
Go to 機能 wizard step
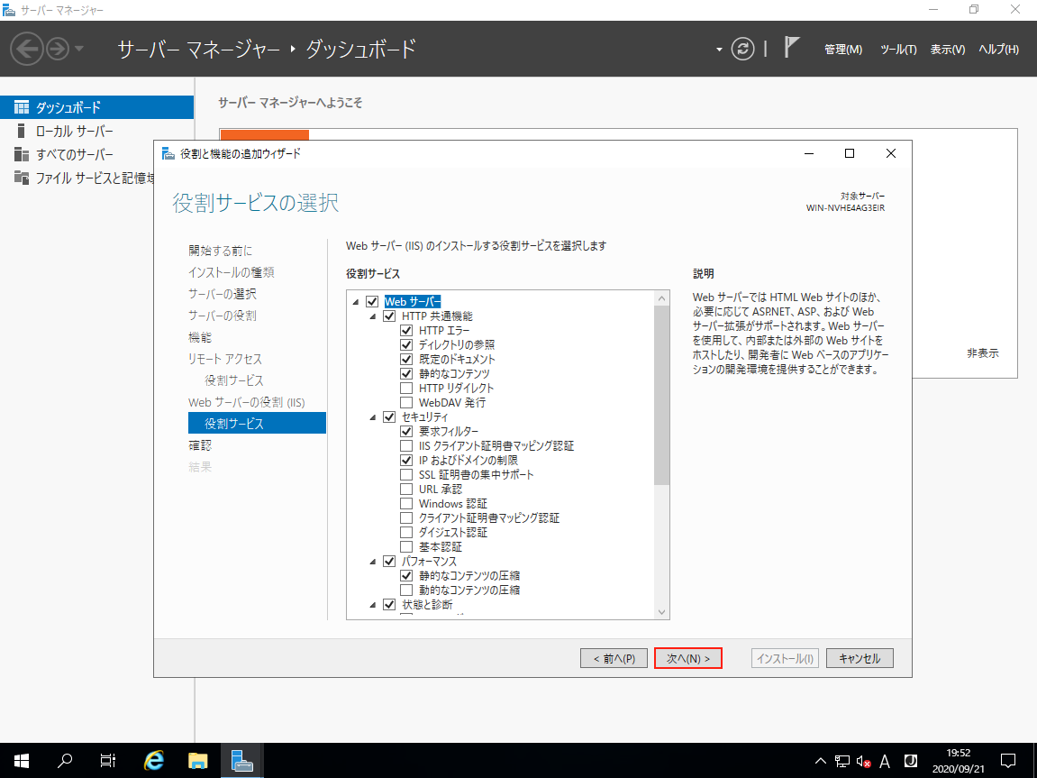coord(200,337)
